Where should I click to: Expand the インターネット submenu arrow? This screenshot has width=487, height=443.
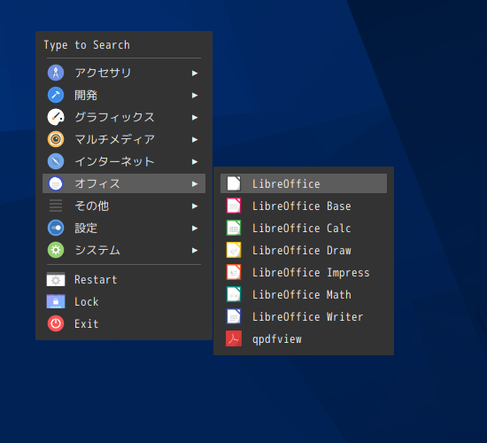tap(195, 161)
